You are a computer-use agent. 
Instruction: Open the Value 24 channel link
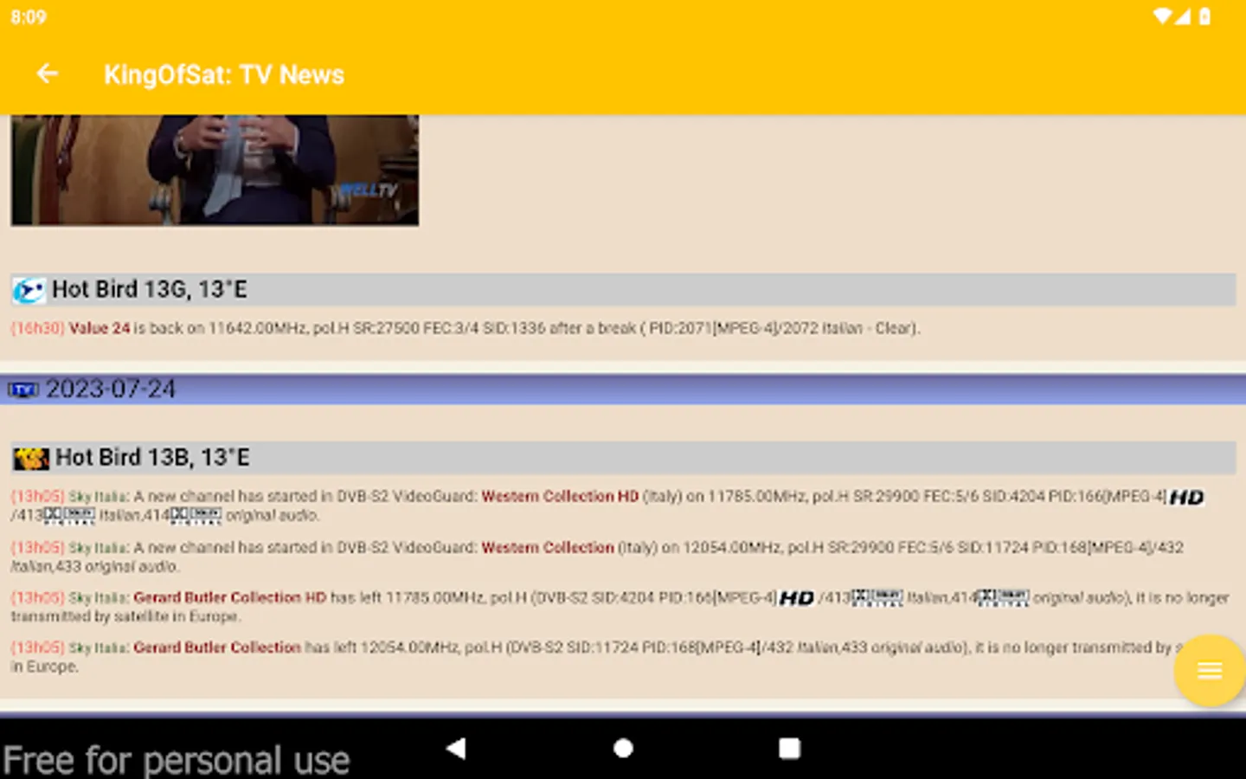tap(100, 328)
